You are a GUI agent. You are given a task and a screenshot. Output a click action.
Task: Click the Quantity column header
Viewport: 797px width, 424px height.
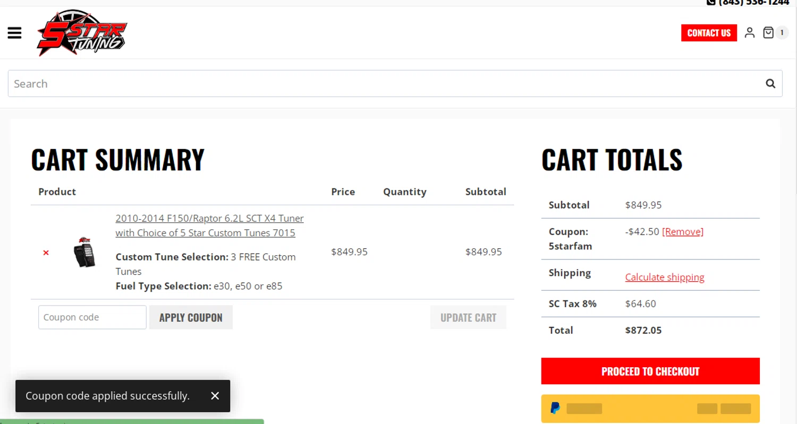[405, 192]
